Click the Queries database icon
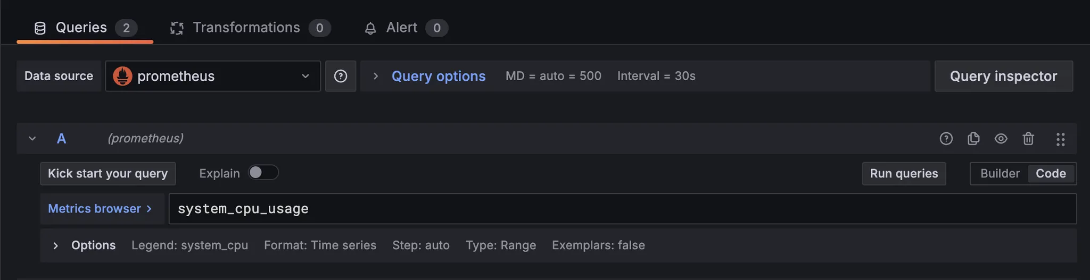1090x280 pixels. click(x=40, y=28)
